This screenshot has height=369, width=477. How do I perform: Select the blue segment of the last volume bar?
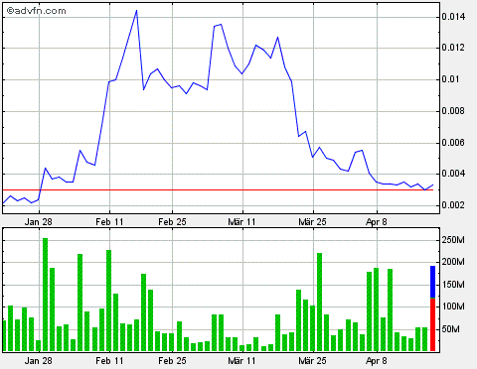(432, 282)
